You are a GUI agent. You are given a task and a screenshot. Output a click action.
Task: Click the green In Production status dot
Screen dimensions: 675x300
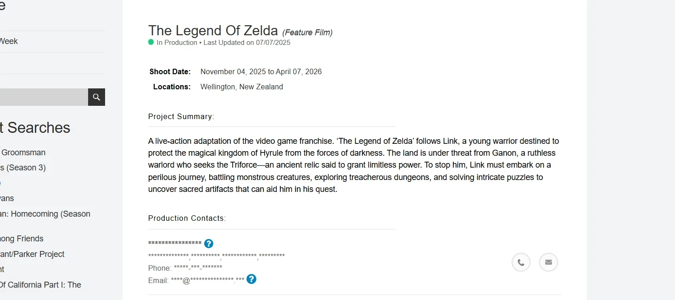[x=151, y=42]
